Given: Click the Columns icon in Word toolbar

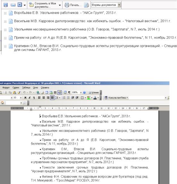Looking at the screenshot, I should (55, 93).
